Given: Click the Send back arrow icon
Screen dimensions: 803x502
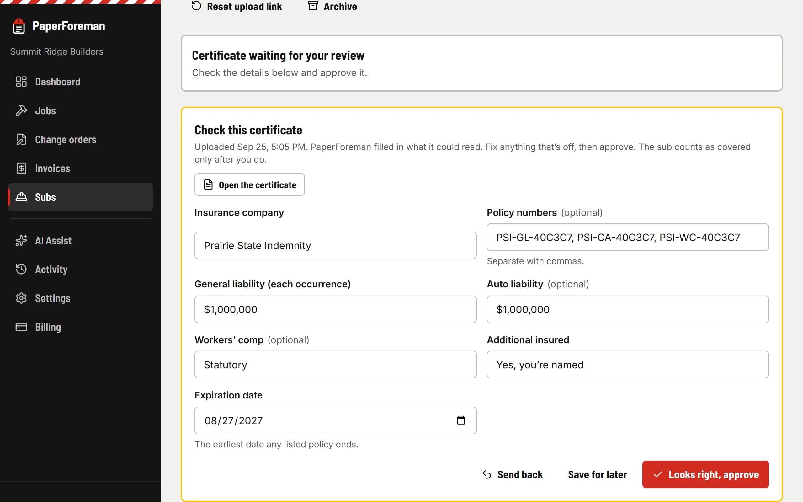Looking at the screenshot, I should click(487, 474).
